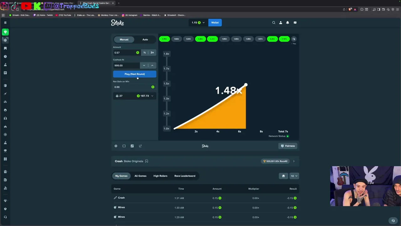Click the green shield sidebar icon
The image size is (401, 226).
pos(5,32)
